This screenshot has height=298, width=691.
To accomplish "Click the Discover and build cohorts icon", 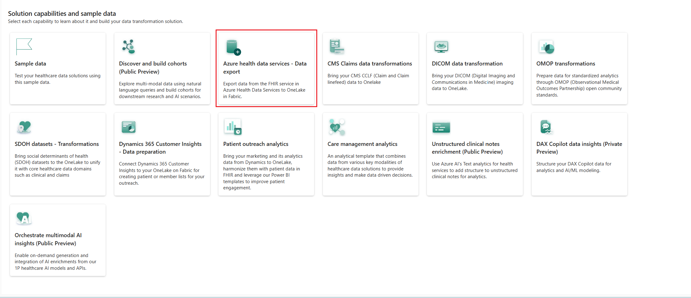I will click(129, 47).
